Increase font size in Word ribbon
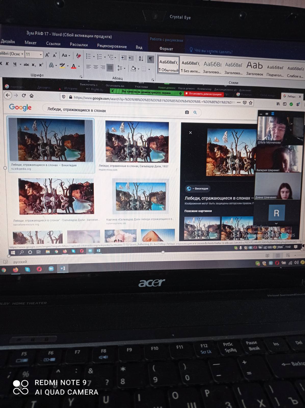305x408 pixels. coord(47,55)
